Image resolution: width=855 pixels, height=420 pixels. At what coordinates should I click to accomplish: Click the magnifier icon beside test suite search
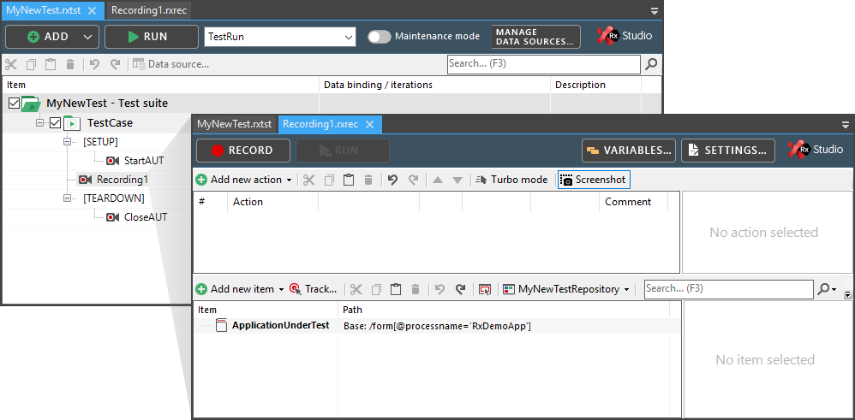click(651, 64)
